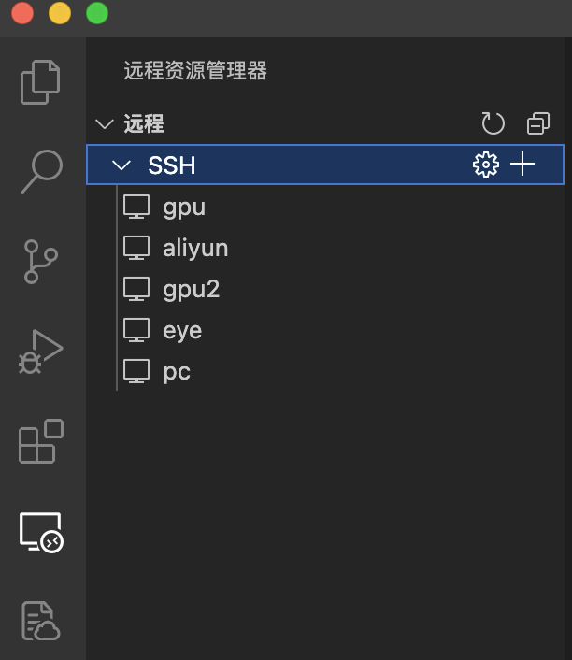This screenshot has height=660, width=572.
Task: Collapse the SSH tree node chevron
Action: 122,165
